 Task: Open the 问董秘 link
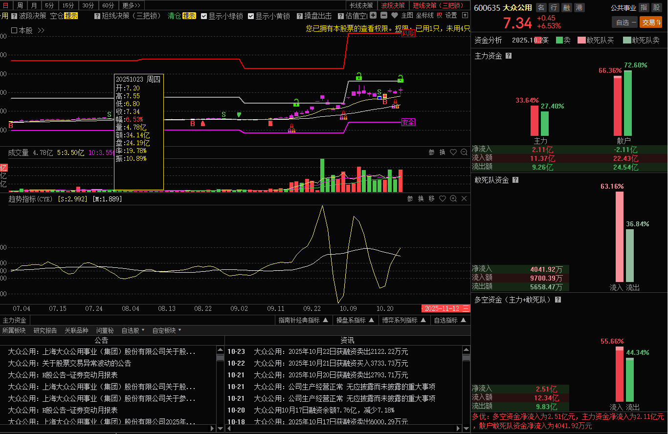105,330
